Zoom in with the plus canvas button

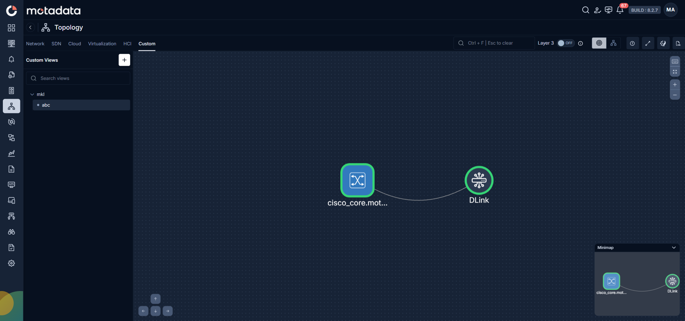tap(675, 85)
